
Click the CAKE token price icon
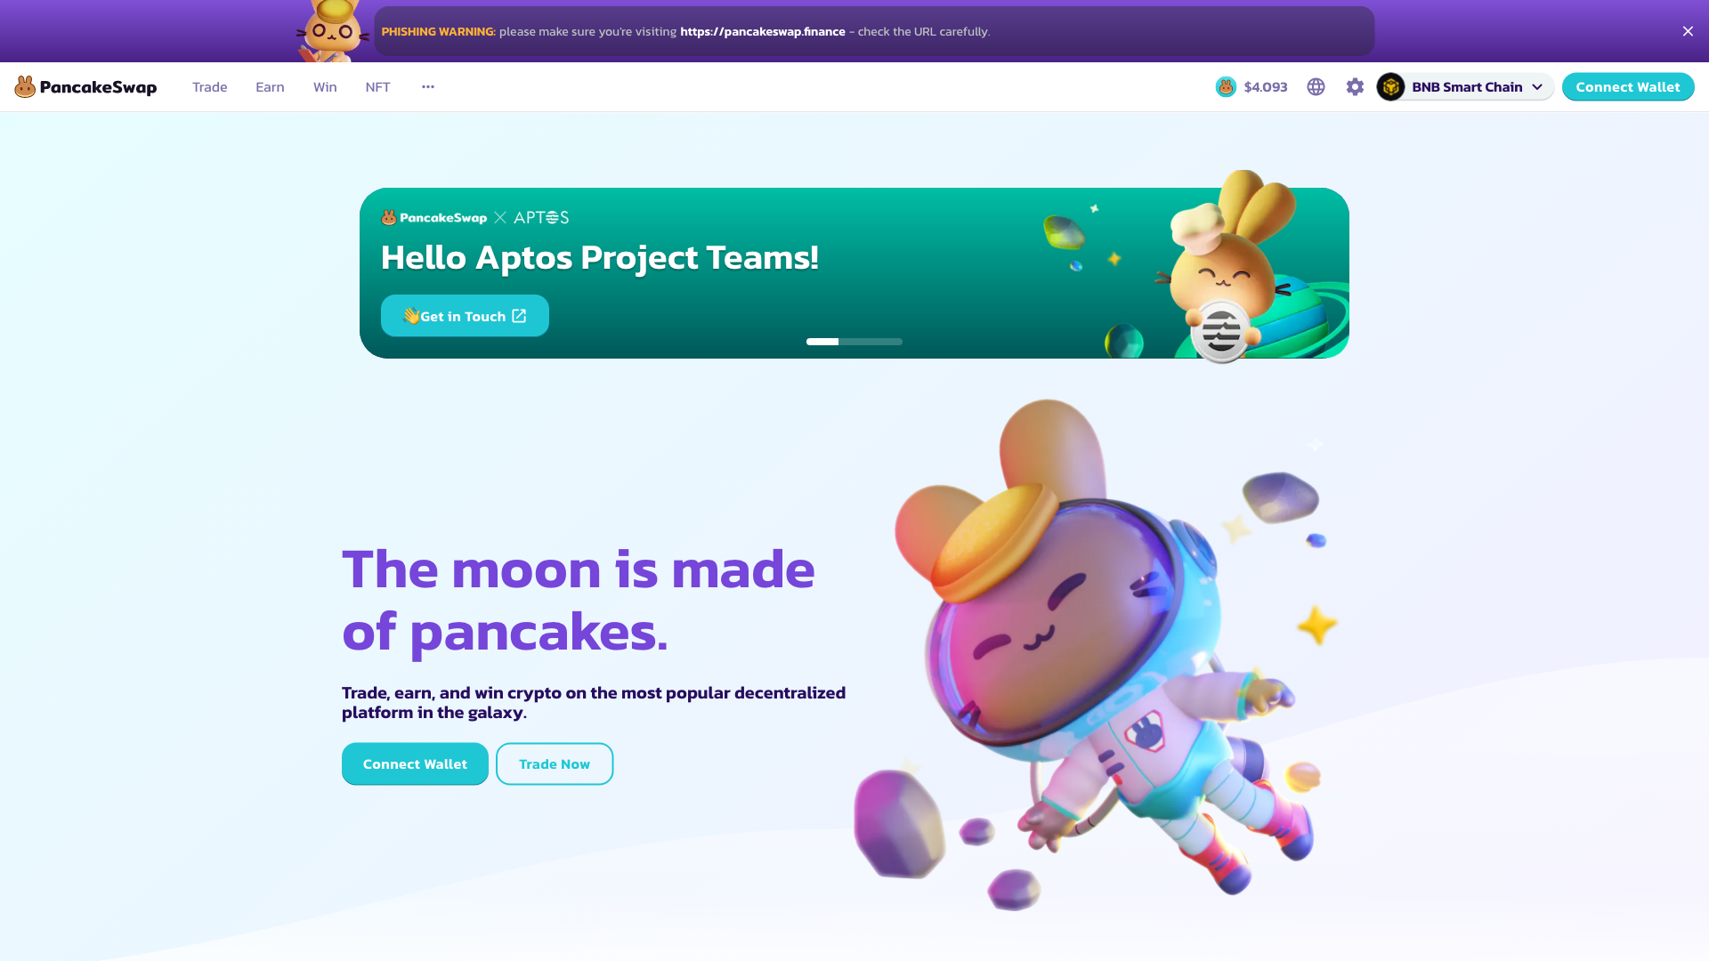point(1226,86)
